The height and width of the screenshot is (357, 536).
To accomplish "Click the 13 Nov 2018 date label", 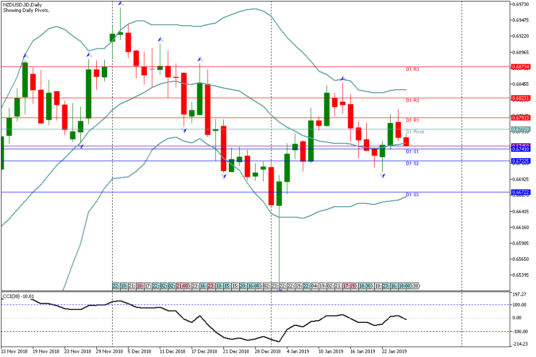I will point(14,352).
